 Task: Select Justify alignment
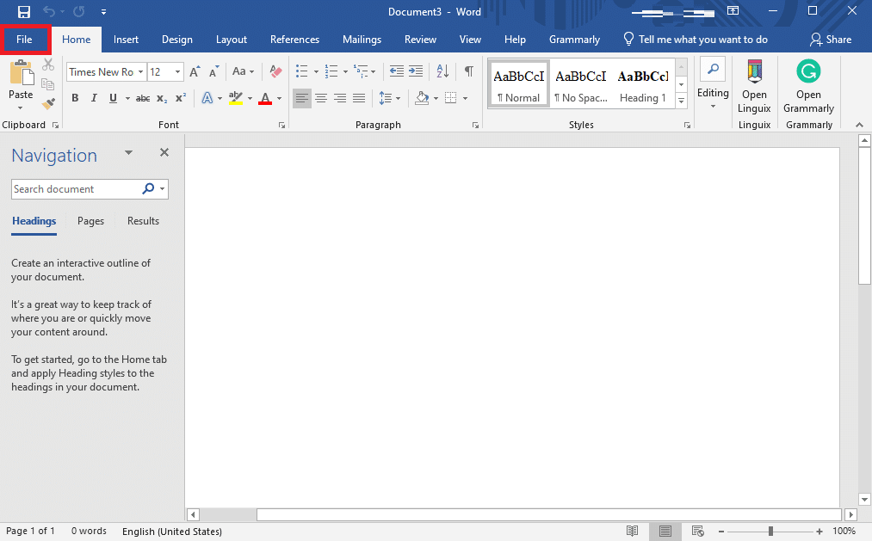pyautogui.click(x=359, y=98)
